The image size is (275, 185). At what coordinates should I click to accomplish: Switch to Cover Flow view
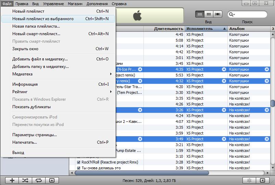coord(217,14)
